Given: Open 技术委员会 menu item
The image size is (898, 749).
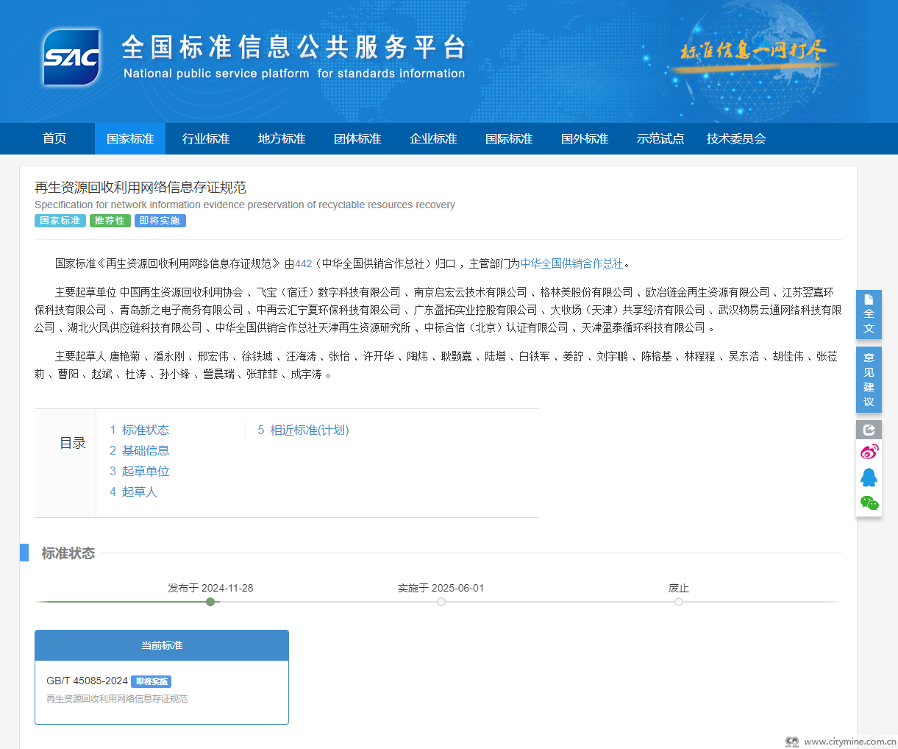Looking at the screenshot, I should [x=736, y=138].
